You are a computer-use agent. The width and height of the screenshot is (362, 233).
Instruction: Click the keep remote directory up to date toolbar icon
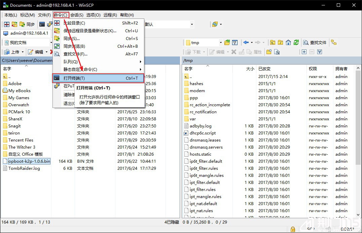(14, 24)
